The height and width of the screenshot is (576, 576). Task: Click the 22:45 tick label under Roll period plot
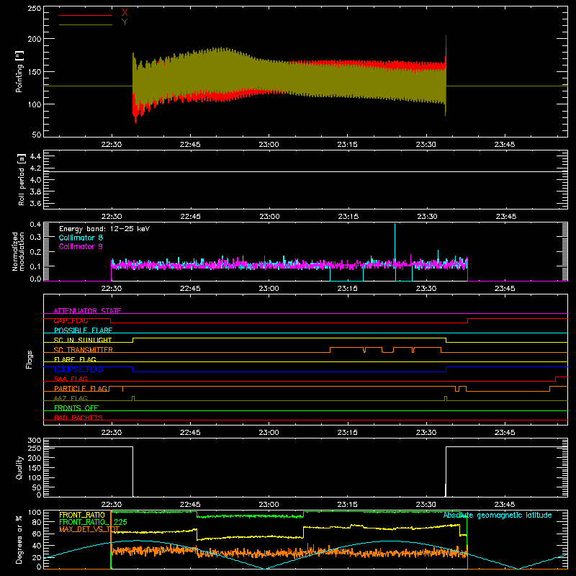(x=191, y=217)
